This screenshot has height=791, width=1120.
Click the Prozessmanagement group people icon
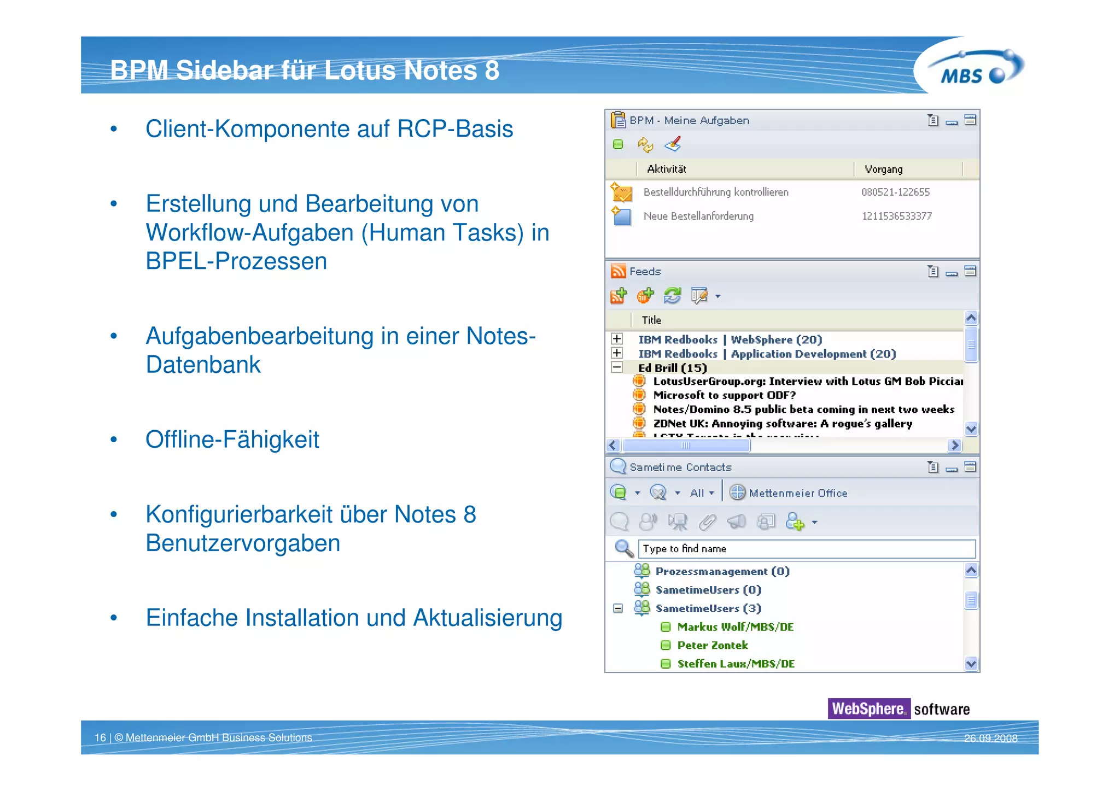641,571
